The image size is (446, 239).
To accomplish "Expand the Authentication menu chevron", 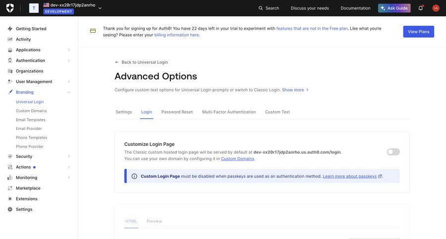I will point(69,60).
